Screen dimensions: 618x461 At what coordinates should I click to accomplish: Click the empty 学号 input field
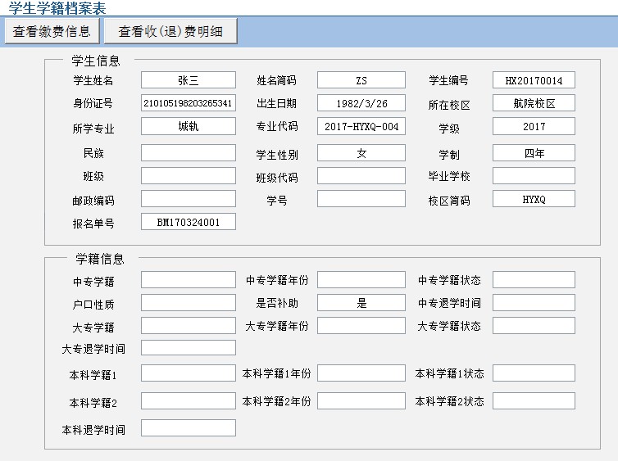click(361, 199)
